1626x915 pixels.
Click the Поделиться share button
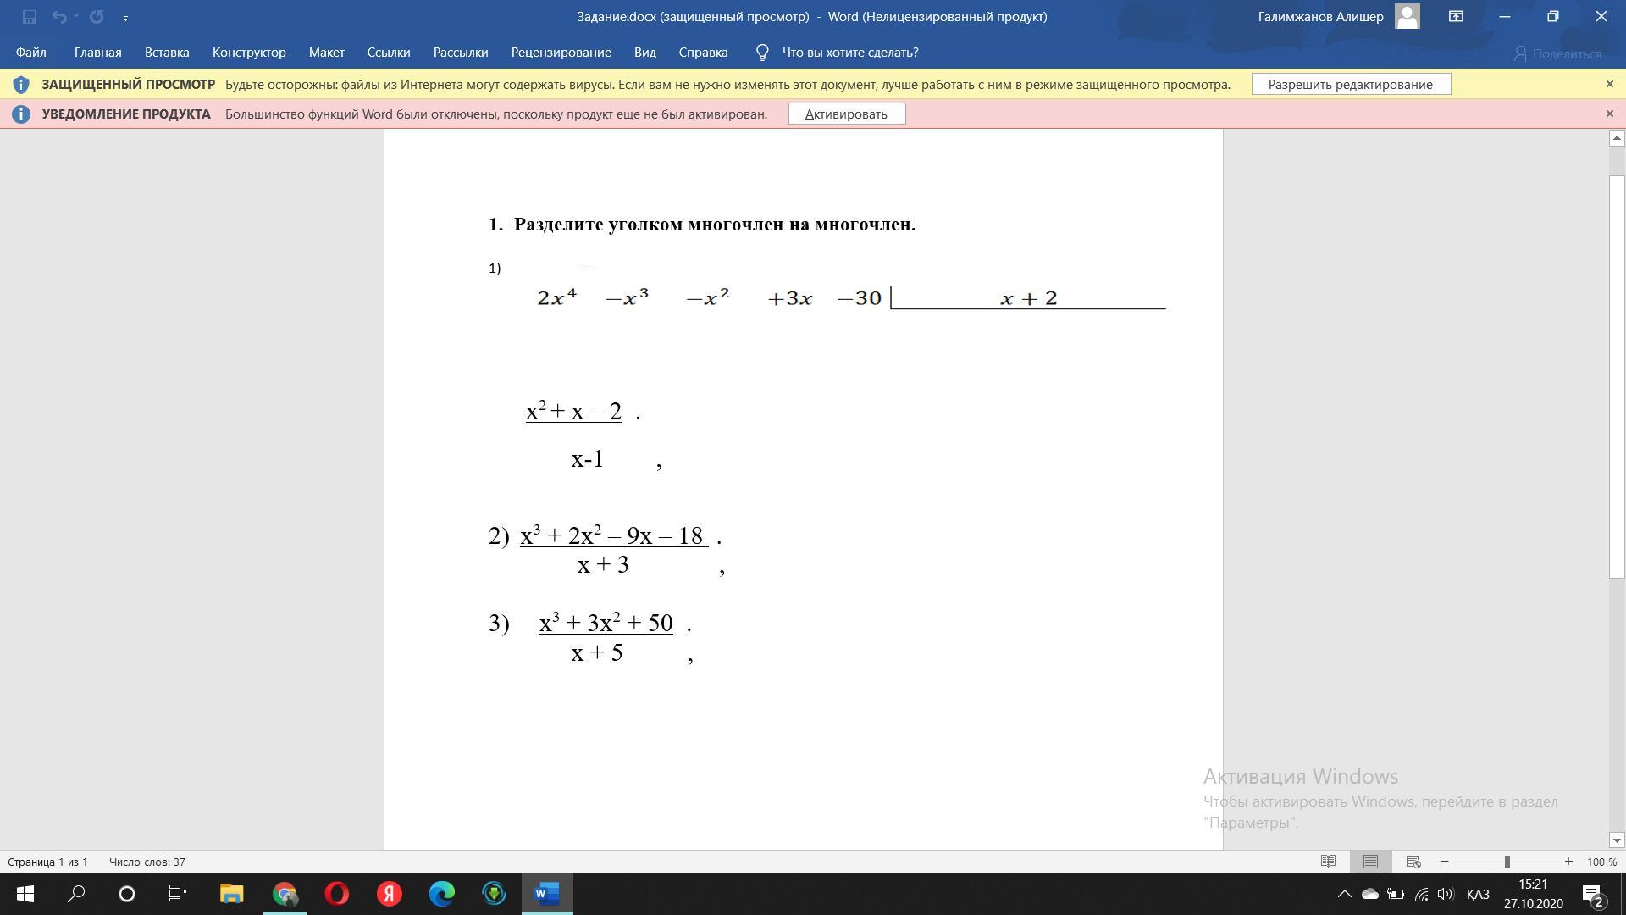(x=1557, y=53)
